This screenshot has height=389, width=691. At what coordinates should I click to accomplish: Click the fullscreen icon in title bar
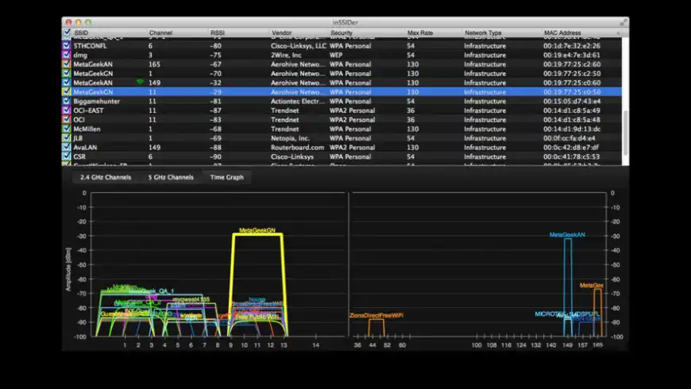(622, 21)
